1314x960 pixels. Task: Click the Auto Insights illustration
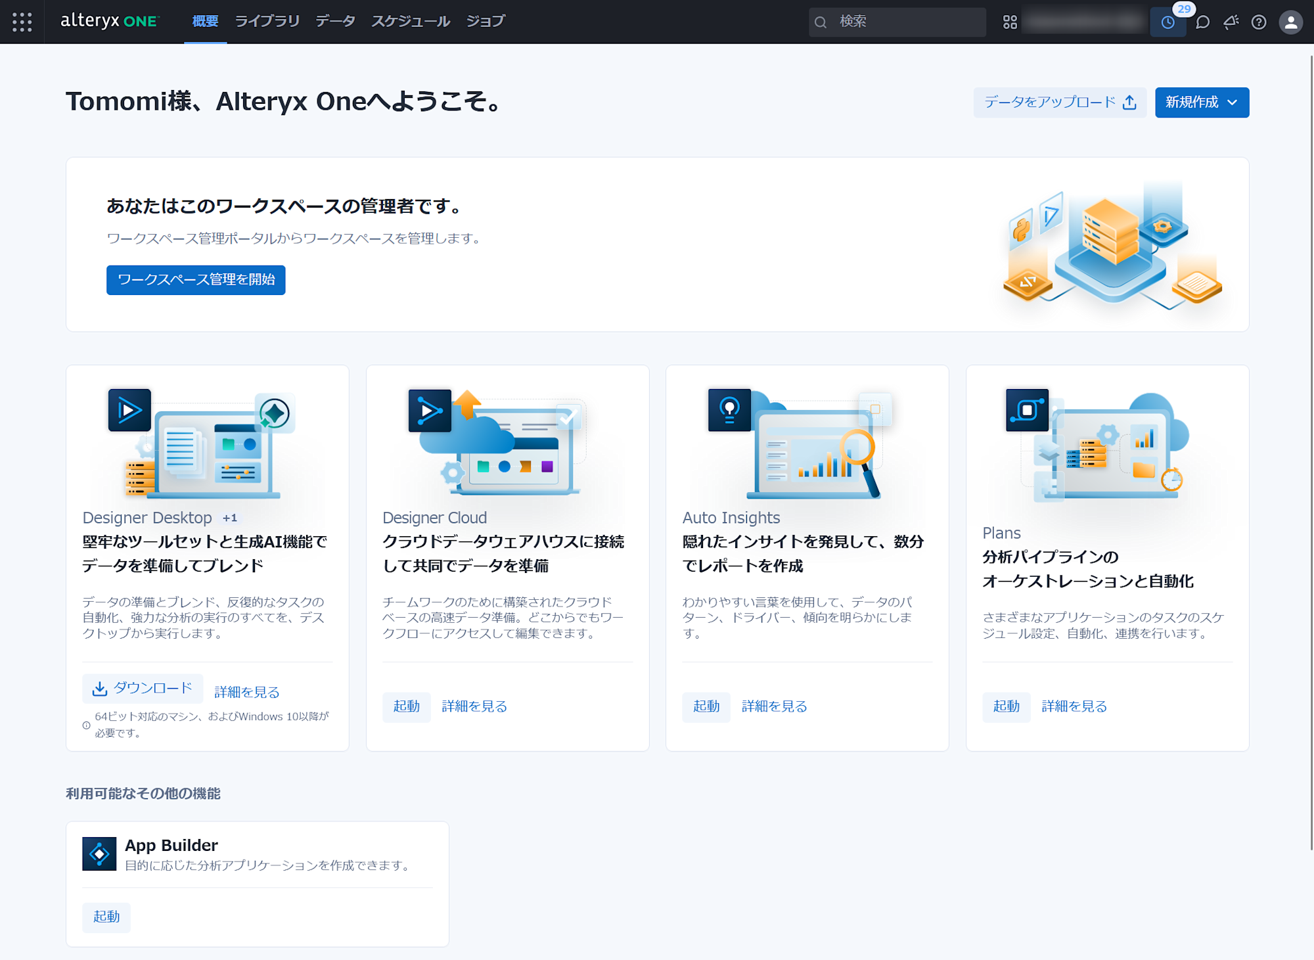point(800,444)
